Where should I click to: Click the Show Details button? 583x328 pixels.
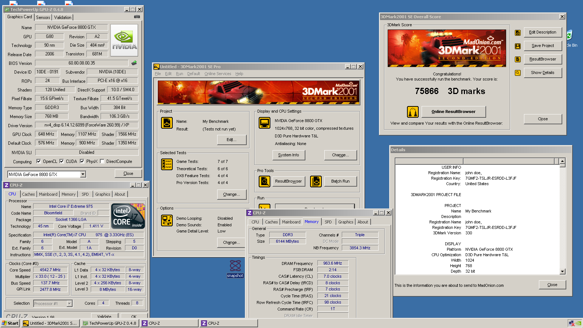tap(543, 73)
